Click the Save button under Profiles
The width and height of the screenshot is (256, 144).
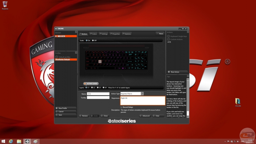tap(66, 115)
